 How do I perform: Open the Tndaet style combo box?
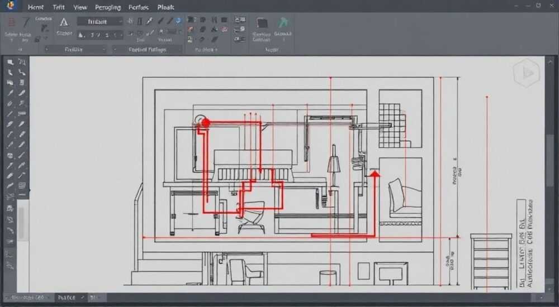[x=100, y=22]
